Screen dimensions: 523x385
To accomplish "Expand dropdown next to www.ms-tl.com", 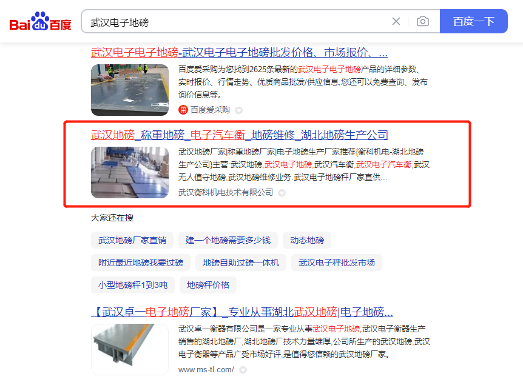I will pyautogui.click(x=243, y=370).
